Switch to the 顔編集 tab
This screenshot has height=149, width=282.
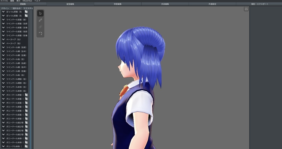pos(23,4)
